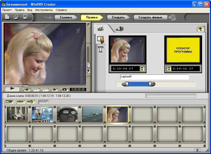Select the helicopter clip thumbnail in storyboard

[x=92, y=115]
